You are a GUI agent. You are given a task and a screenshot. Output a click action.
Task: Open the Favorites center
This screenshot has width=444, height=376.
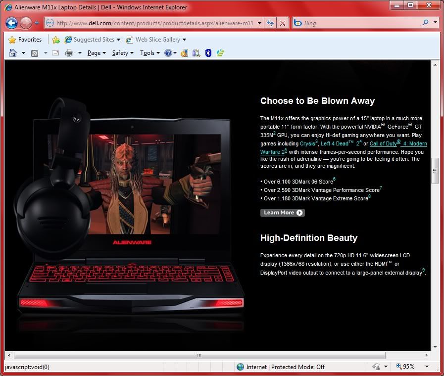point(25,40)
